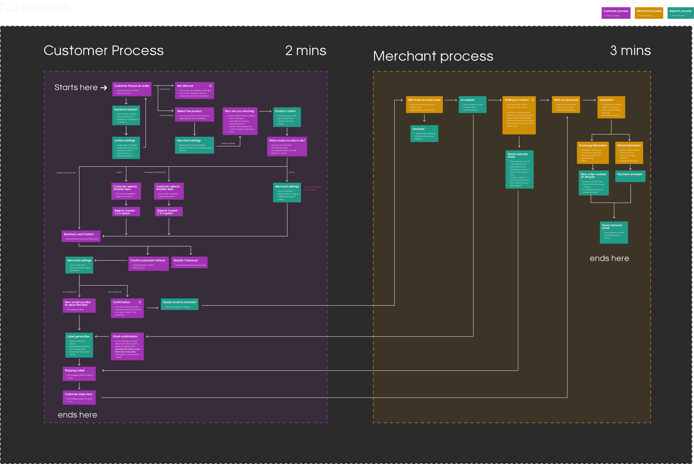Click the 'Finds order from Shopify' bullet

click(x=126, y=114)
